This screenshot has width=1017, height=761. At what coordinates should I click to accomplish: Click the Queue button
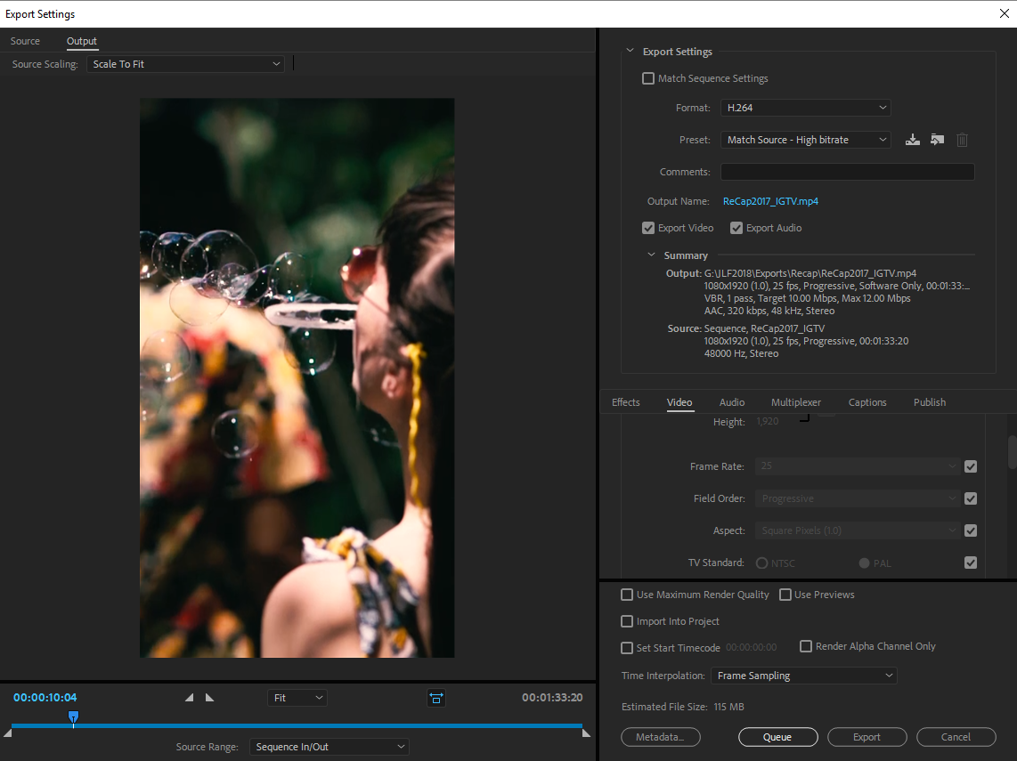pyautogui.click(x=777, y=737)
